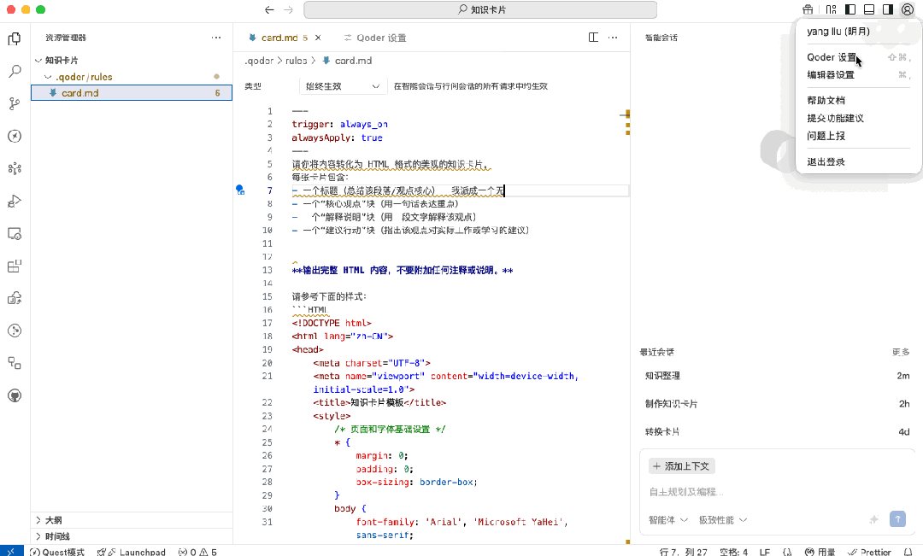
Task: Click the chat send arrow button
Action: tap(897, 519)
